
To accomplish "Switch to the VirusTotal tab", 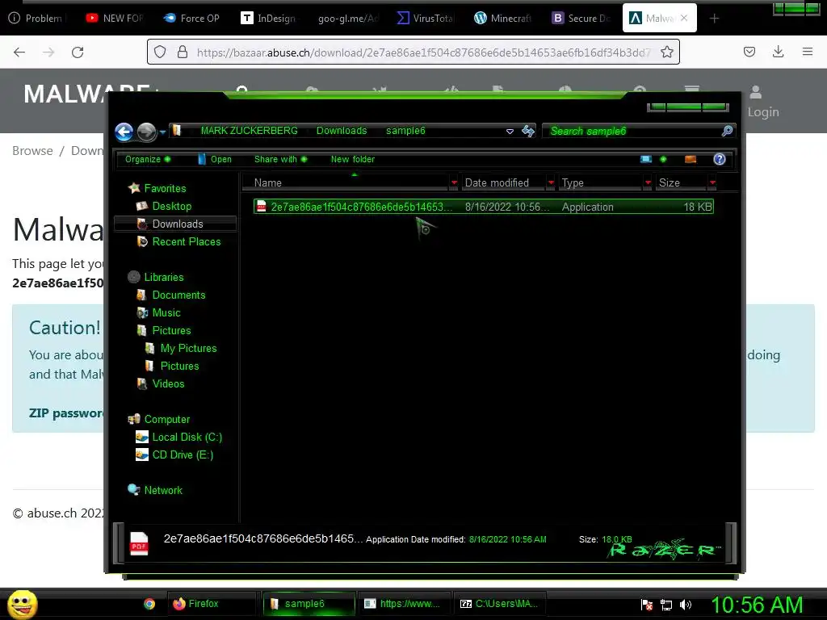I will click(x=425, y=19).
